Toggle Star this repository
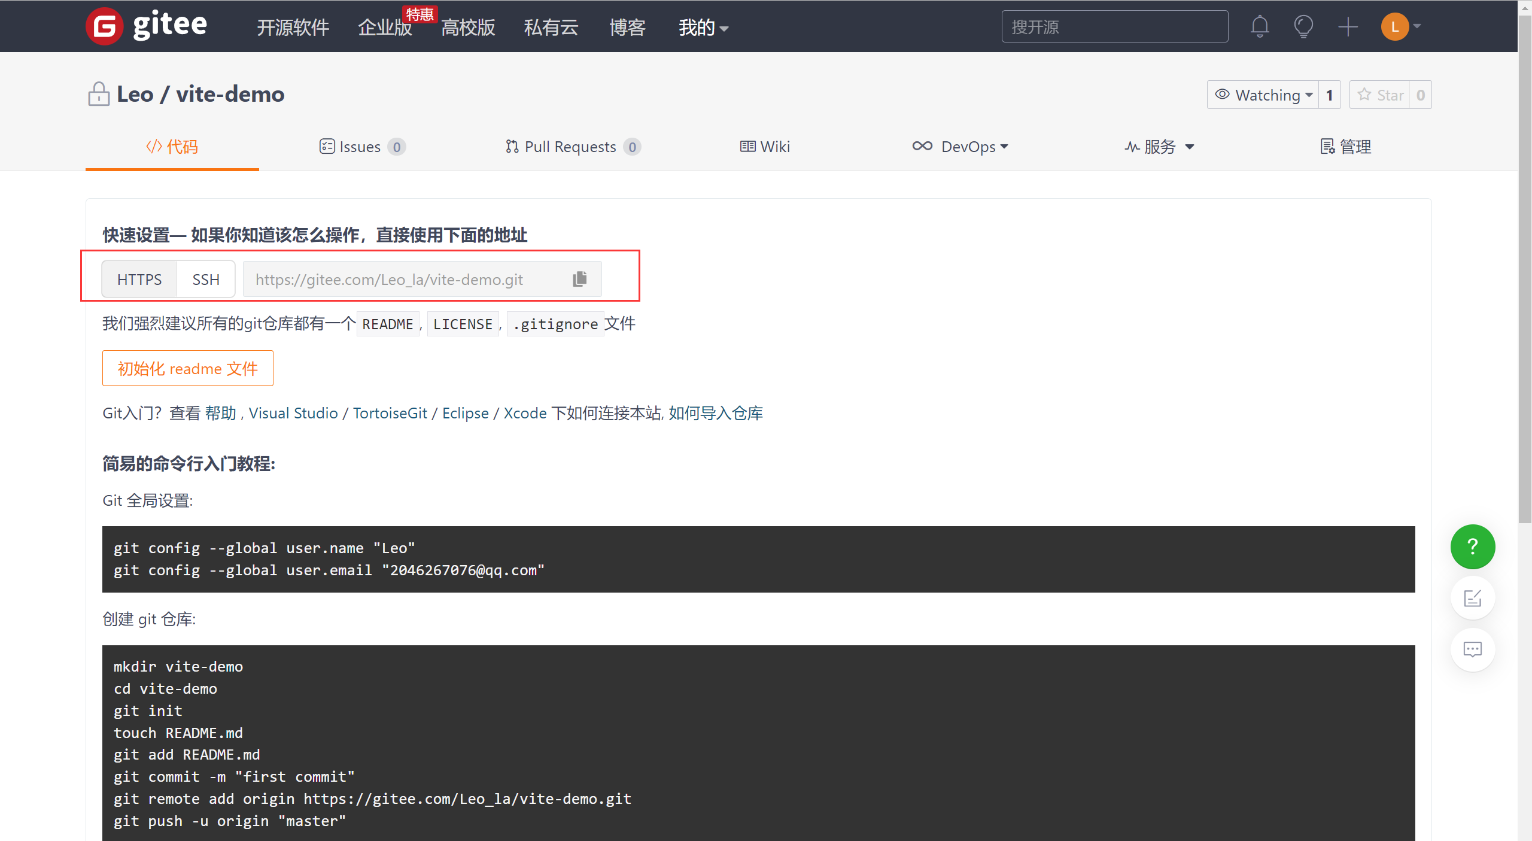Viewport: 1532px width, 841px height. click(x=1381, y=94)
